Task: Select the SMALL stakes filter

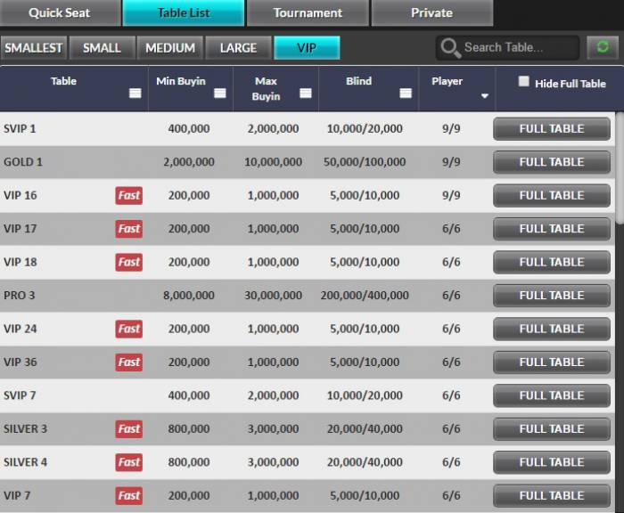Action: pos(102,48)
